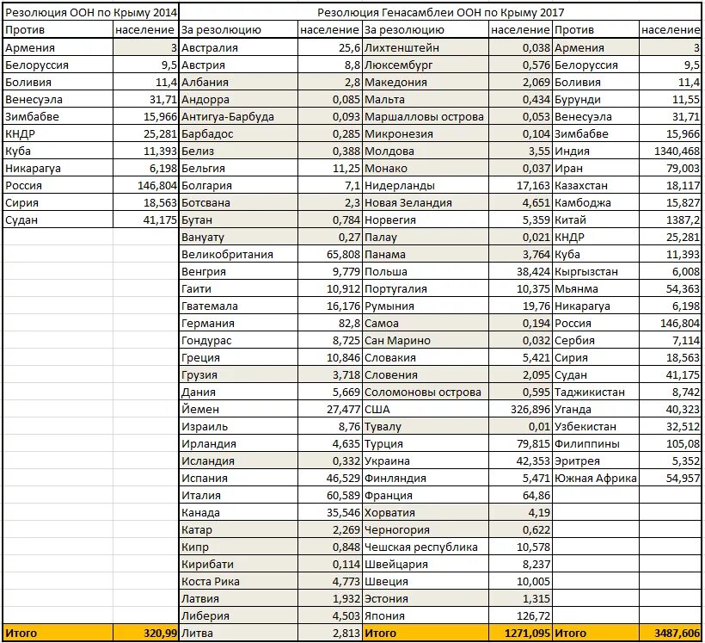
Task: Select the 'Йемен' cell
Action: [238, 409]
